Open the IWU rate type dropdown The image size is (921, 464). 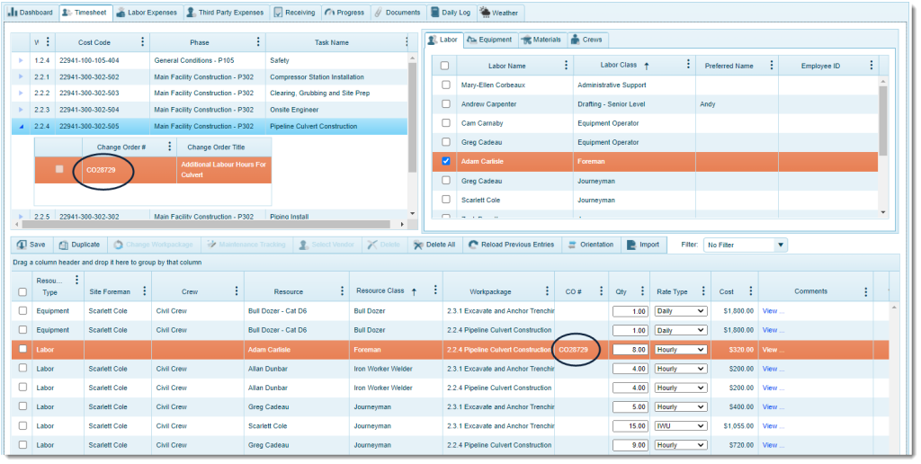(x=681, y=426)
